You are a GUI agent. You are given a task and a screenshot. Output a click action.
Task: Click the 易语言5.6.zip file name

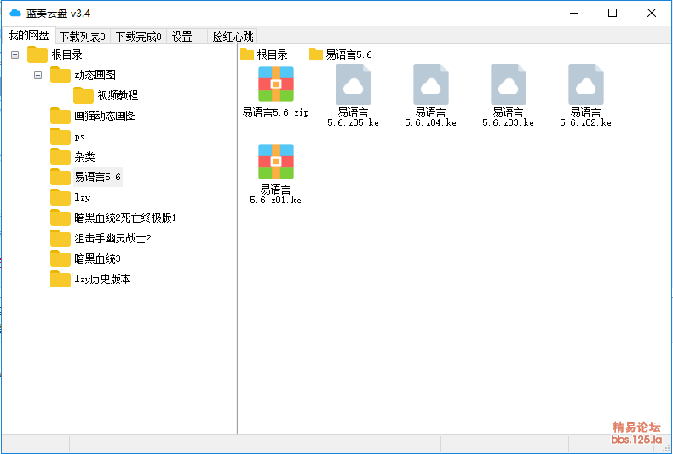[x=275, y=112]
